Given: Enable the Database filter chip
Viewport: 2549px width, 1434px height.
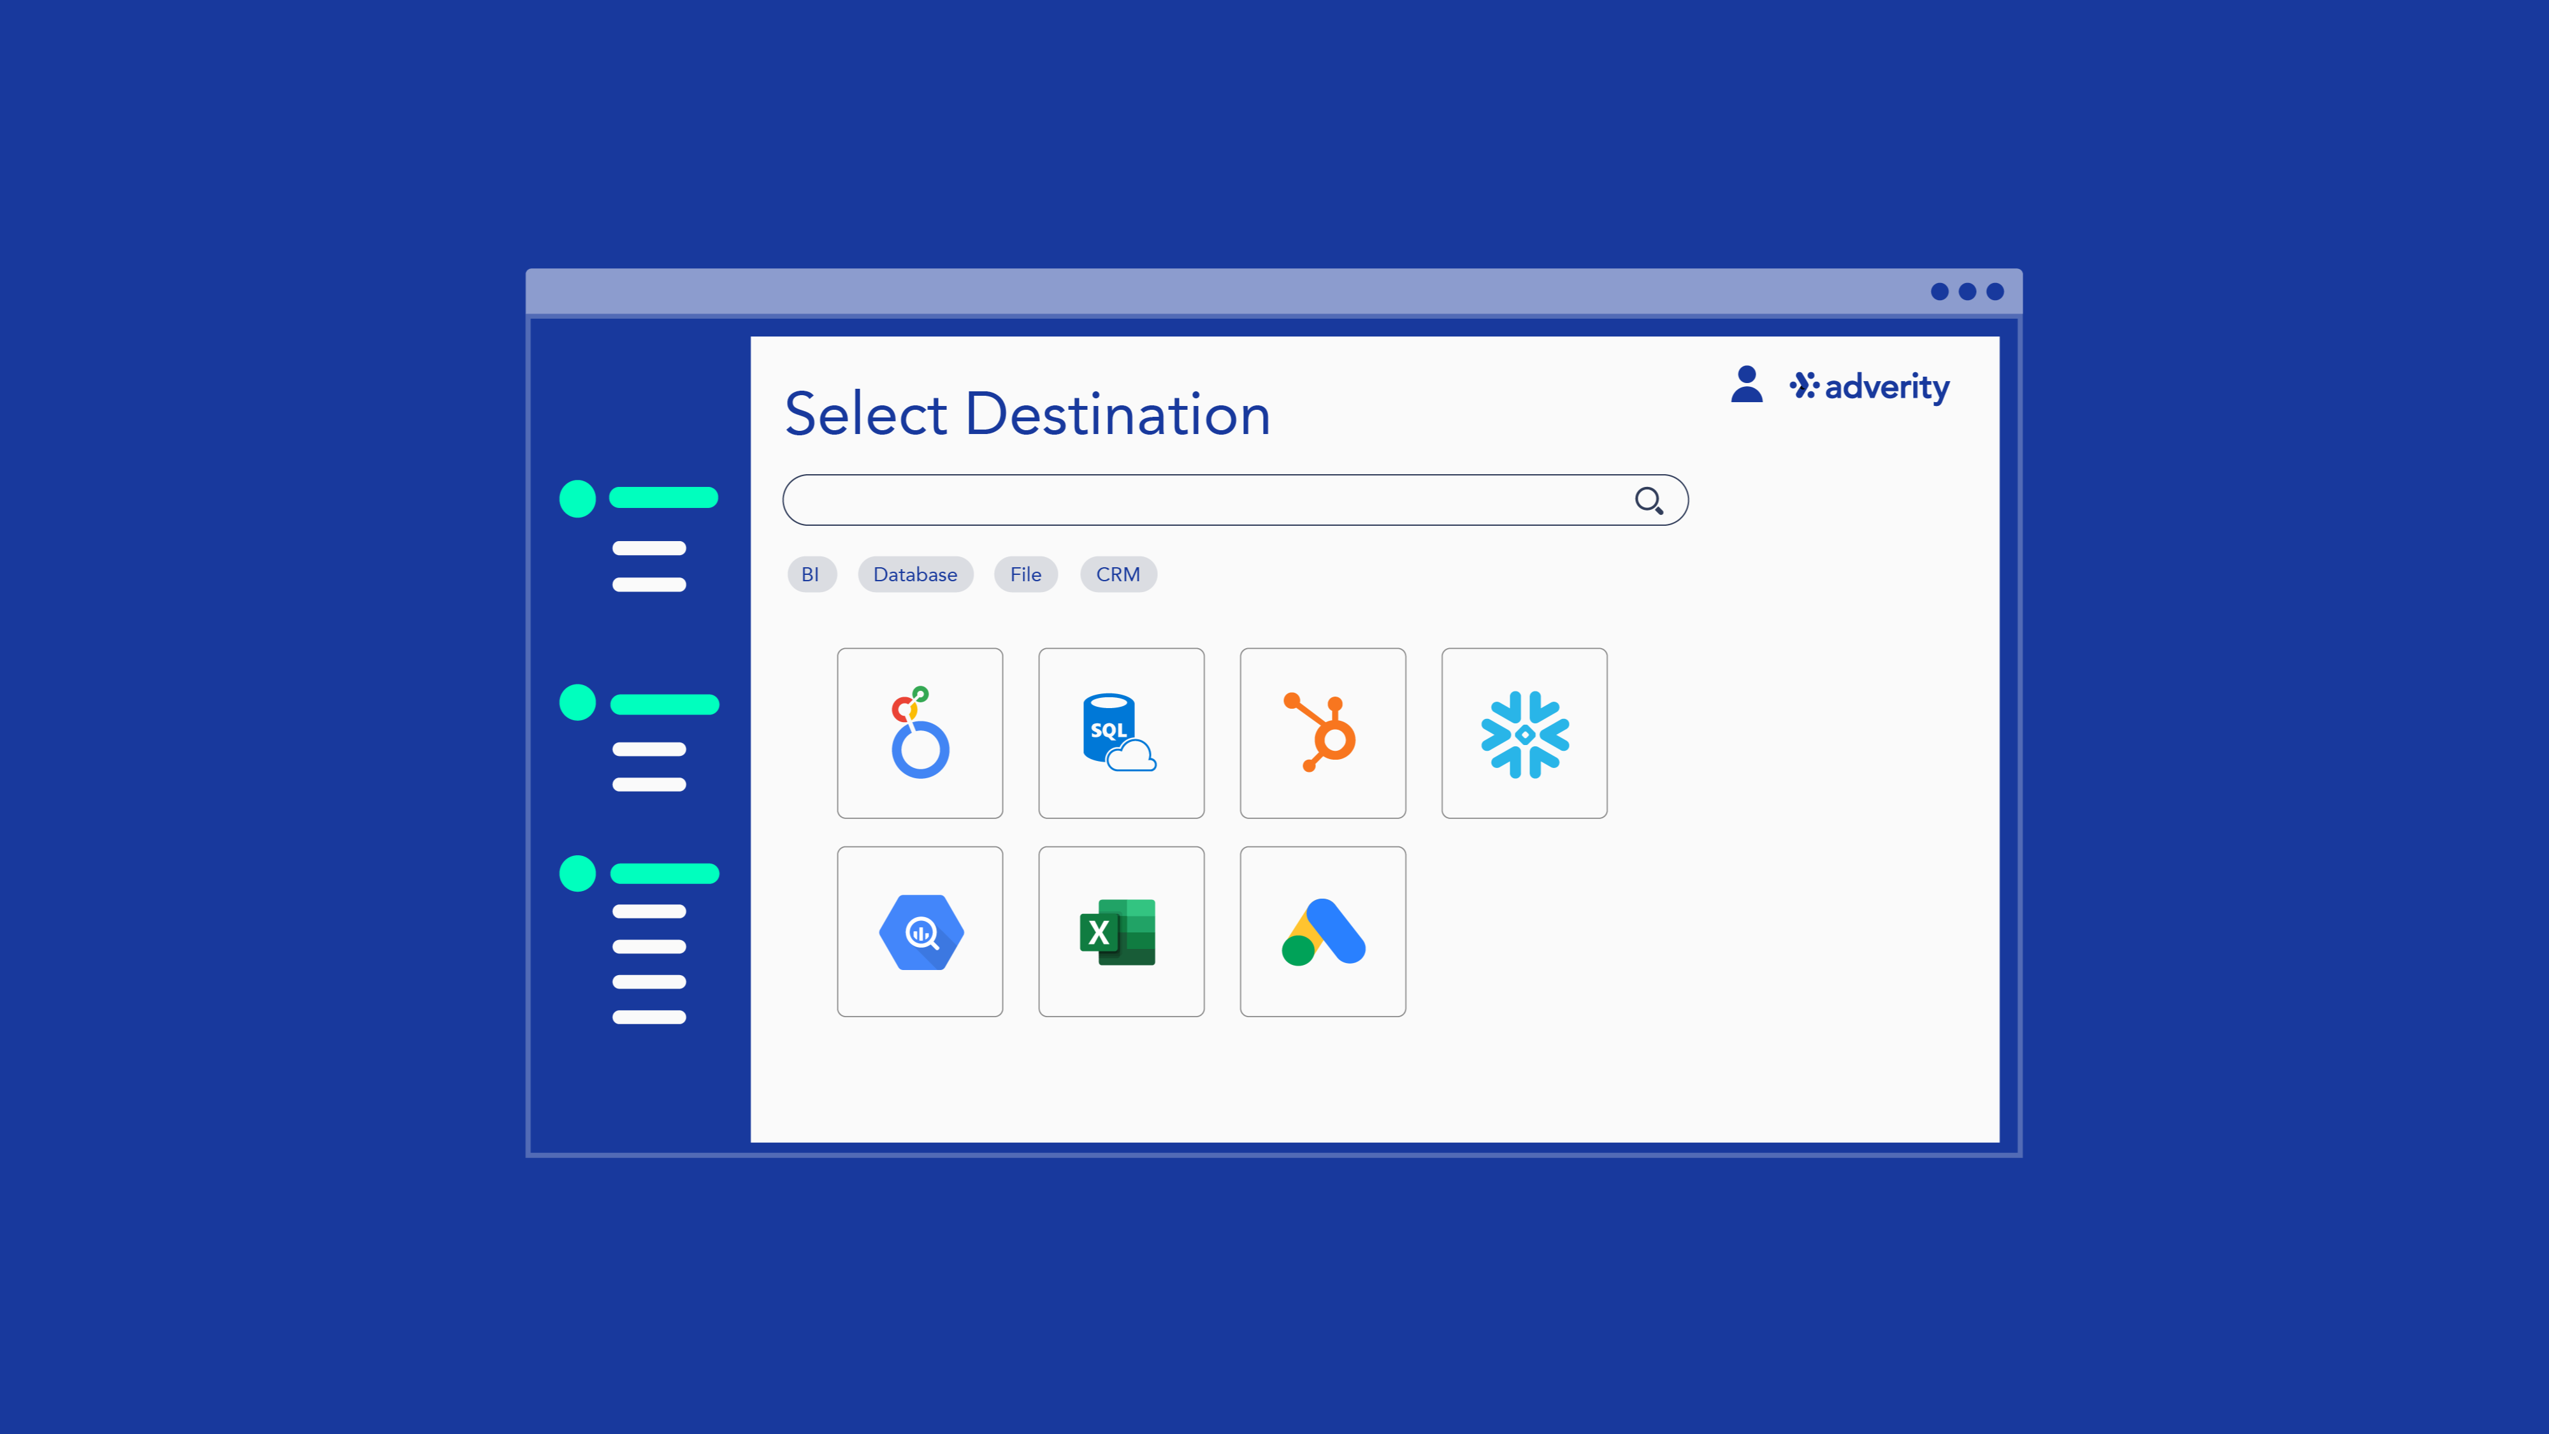Looking at the screenshot, I should pos(914,574).
